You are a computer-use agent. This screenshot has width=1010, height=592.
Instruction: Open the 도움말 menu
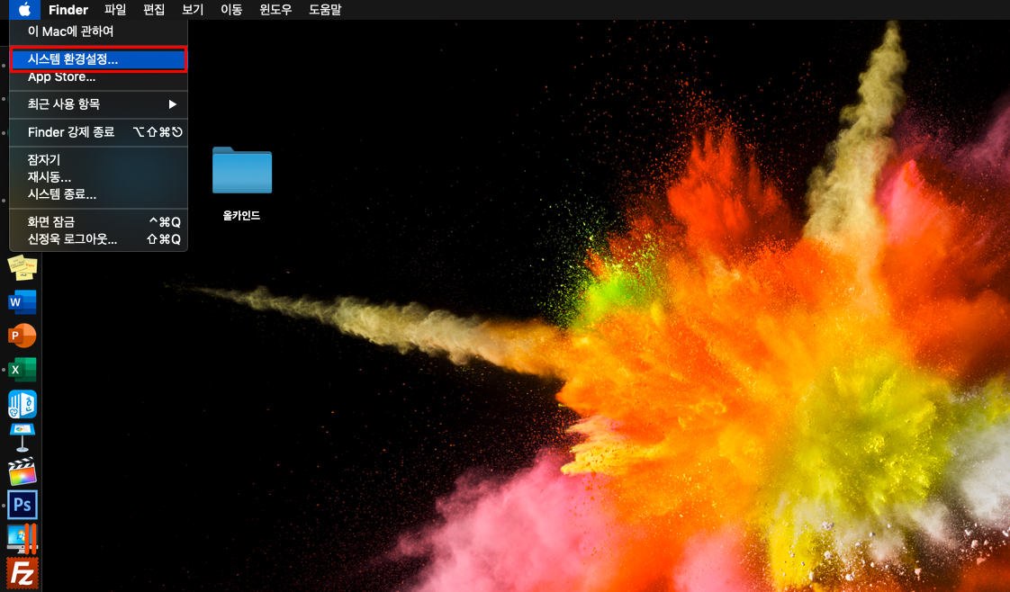pyautogui.click(x=325, y=10)
